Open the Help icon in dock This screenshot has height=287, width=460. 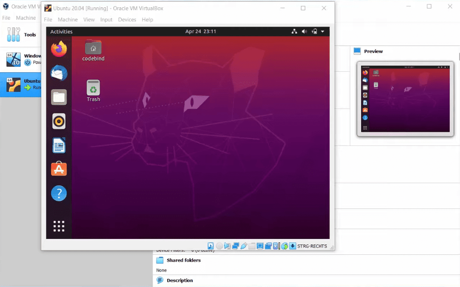pyautogui.click(x=58, y=193)
